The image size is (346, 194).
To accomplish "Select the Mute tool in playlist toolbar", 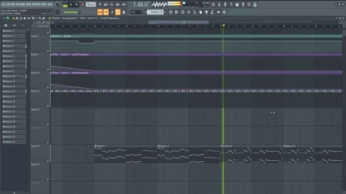I will (x=25, y=18).
